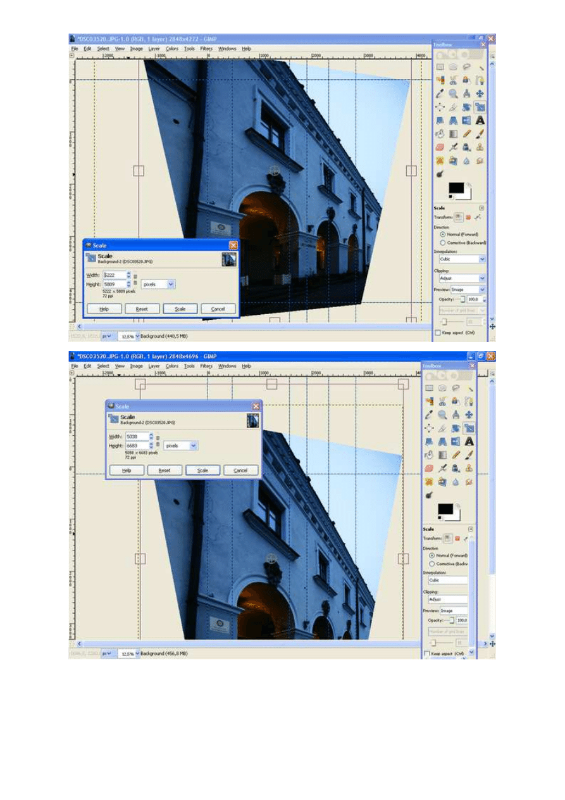
Task: Activate the Paintbrush tool
Action: tap(480, 134)
